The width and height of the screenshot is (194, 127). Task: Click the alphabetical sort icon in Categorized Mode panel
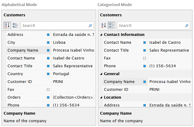104,25
